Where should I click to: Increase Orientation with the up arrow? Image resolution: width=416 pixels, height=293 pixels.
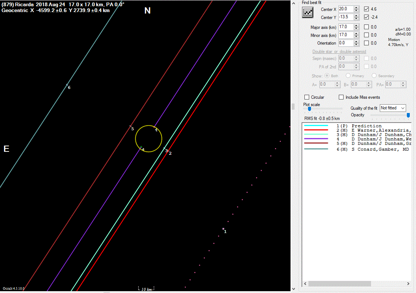356,41
